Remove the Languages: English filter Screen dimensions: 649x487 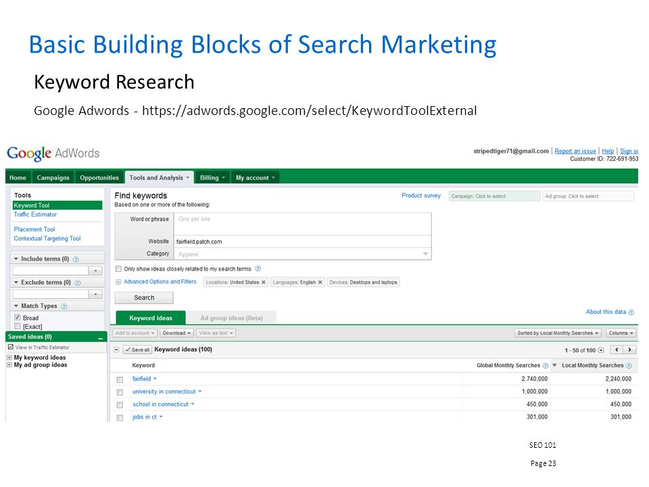click(320, 283)
